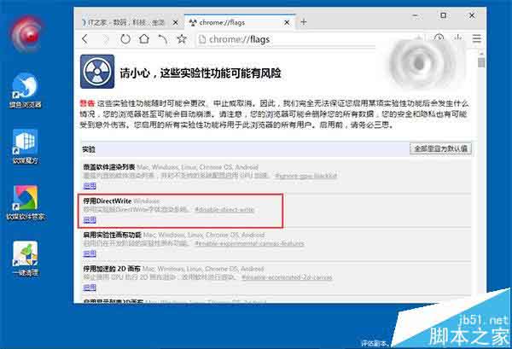Open the downloads icon in toolbar
This screenshot has height=349, width=512.
click(458, 38)
